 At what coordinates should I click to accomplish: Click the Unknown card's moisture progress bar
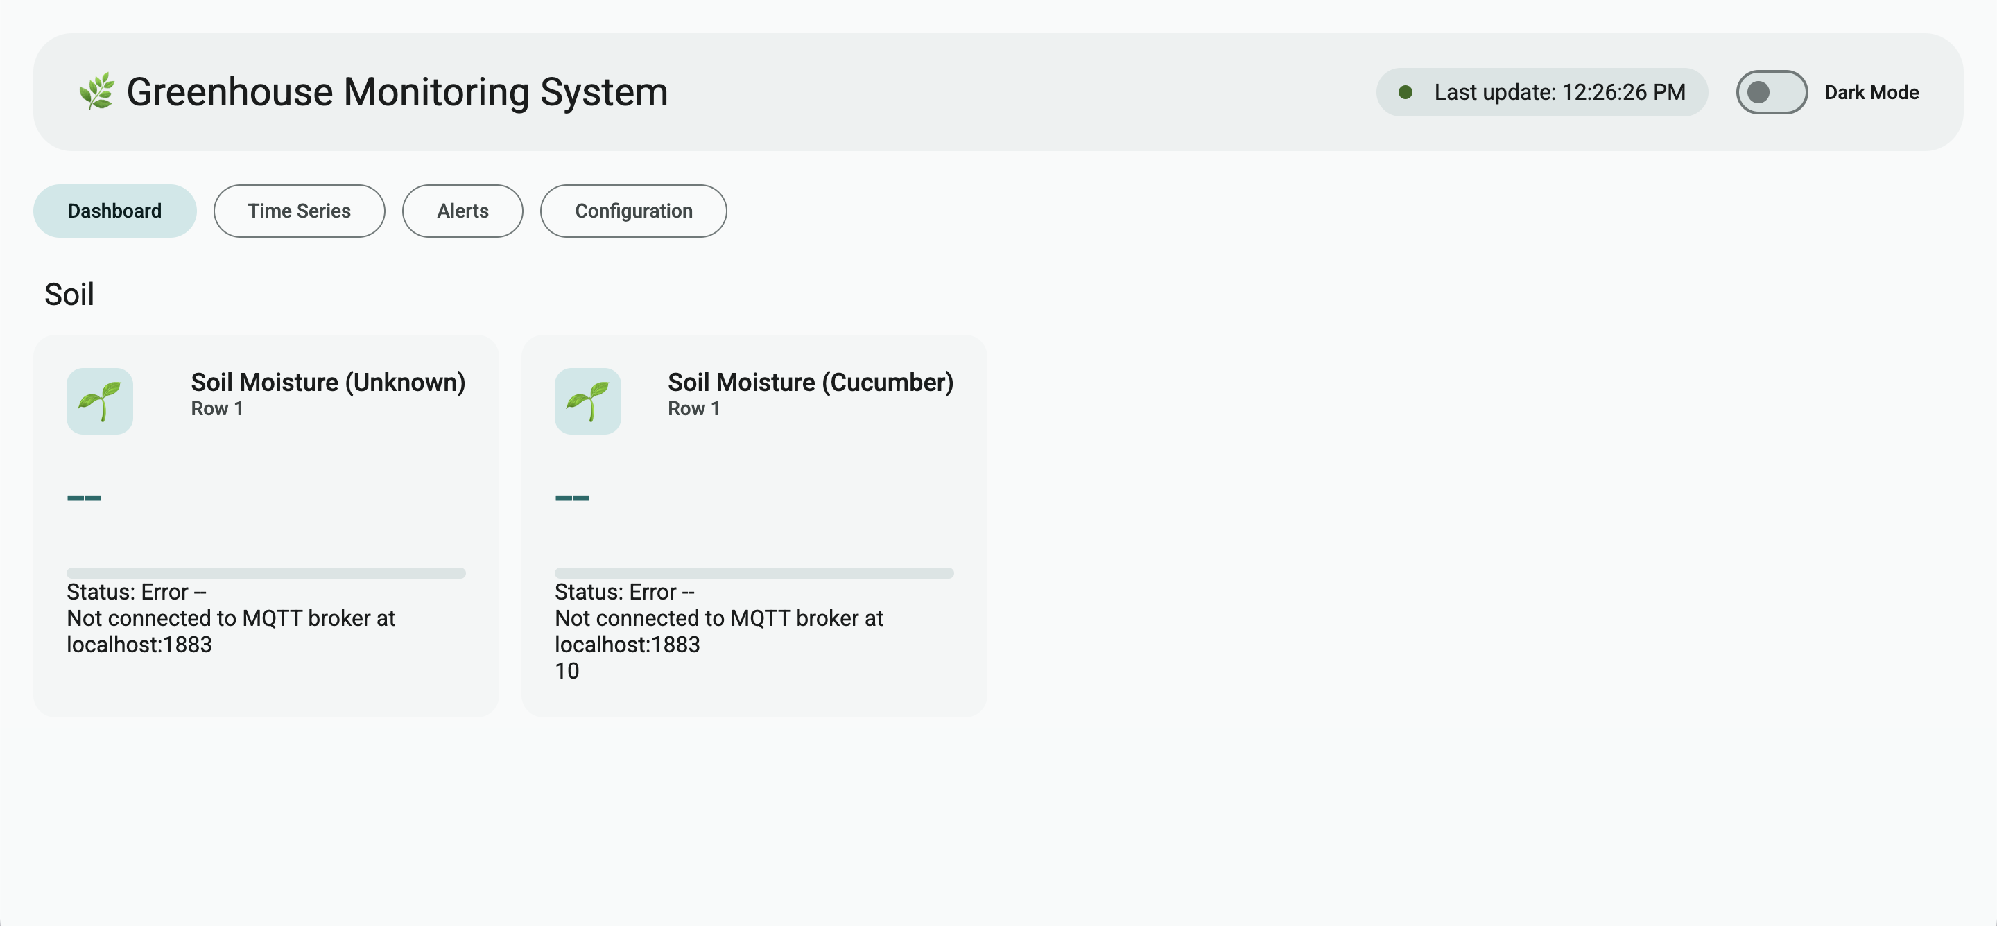coord(266,573)
